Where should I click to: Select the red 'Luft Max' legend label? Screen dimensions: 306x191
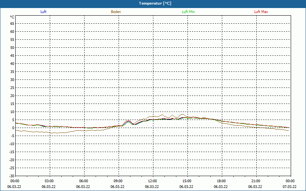click(261, 12)
